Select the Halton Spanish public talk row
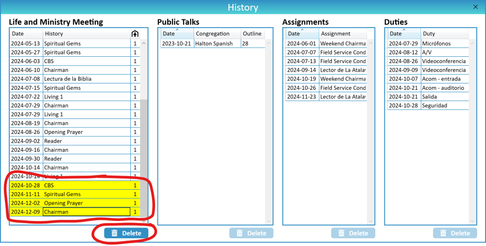This screenshot has height=246, width=486. (213, 44)
